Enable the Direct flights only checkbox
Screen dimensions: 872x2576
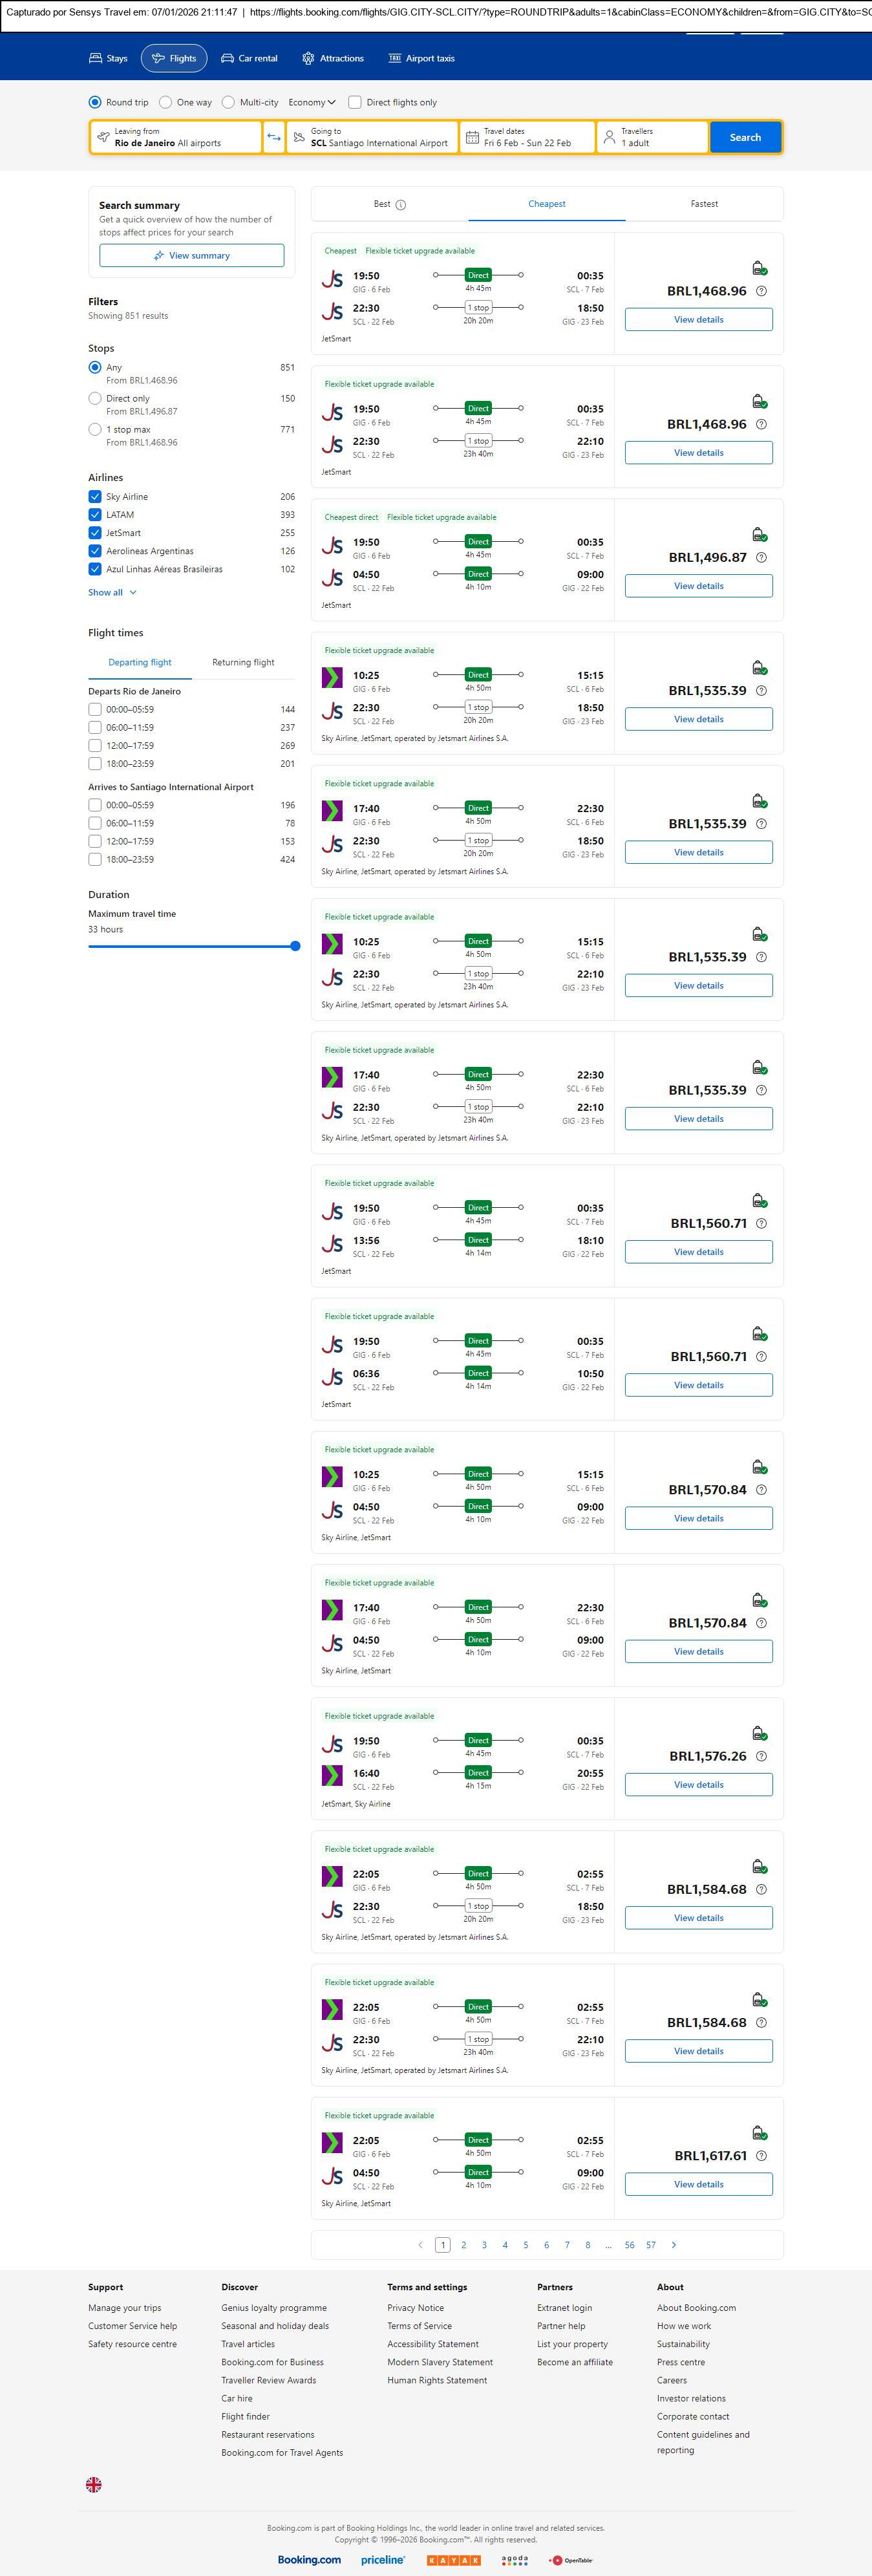[x=355, y=102]
